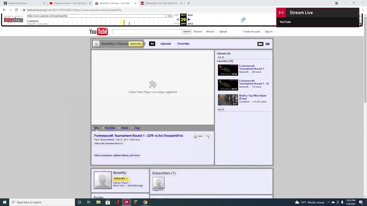The height and width of the screenshot is (206, 367).
Task: Click the YouTube Search button
Action: tap(187, 31)
